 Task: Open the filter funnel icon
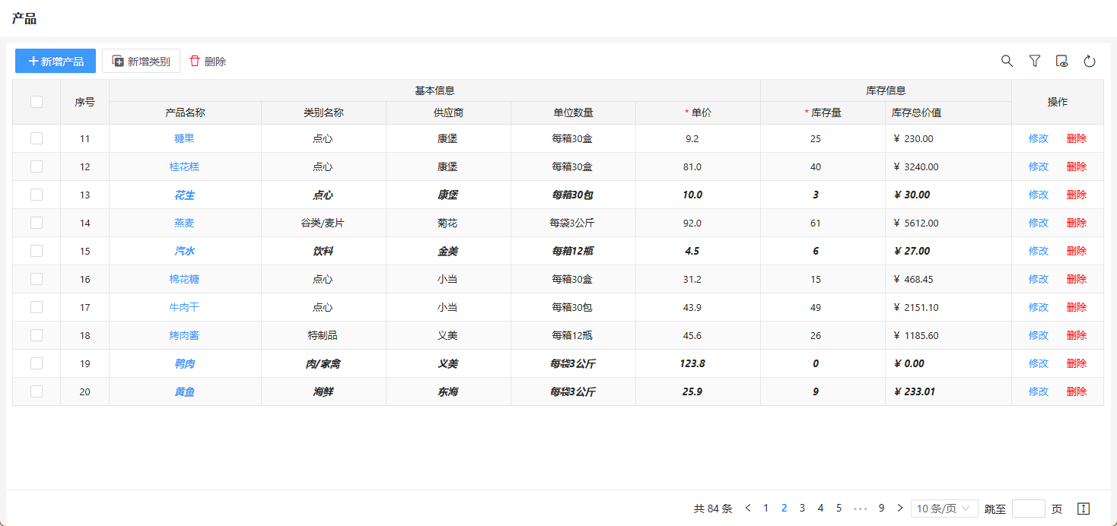click(x=1034, y=61)
